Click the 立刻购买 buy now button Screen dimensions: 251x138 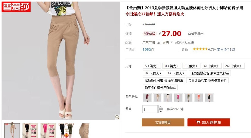(x=163, y=122)
